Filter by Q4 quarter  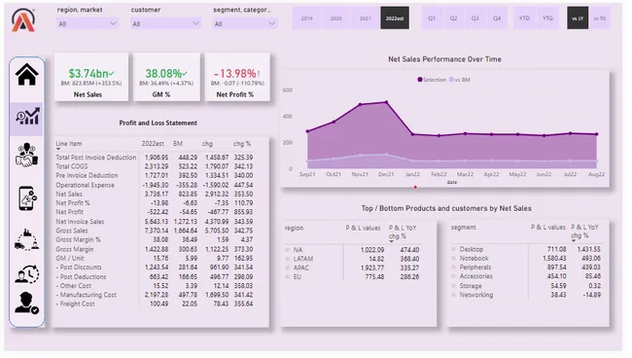pos(497,18)
